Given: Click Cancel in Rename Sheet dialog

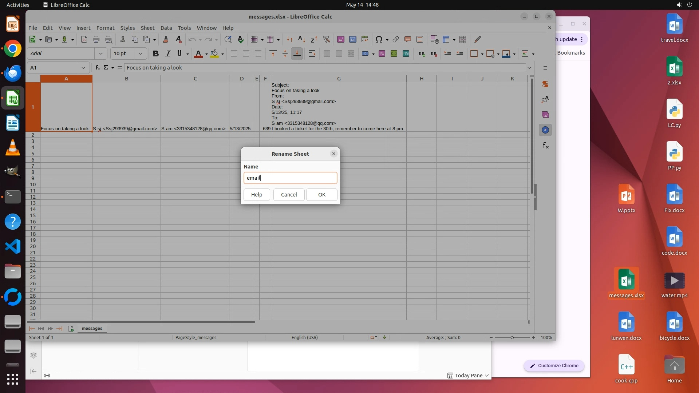Looking at the screenshot, I should pos(289,195).
